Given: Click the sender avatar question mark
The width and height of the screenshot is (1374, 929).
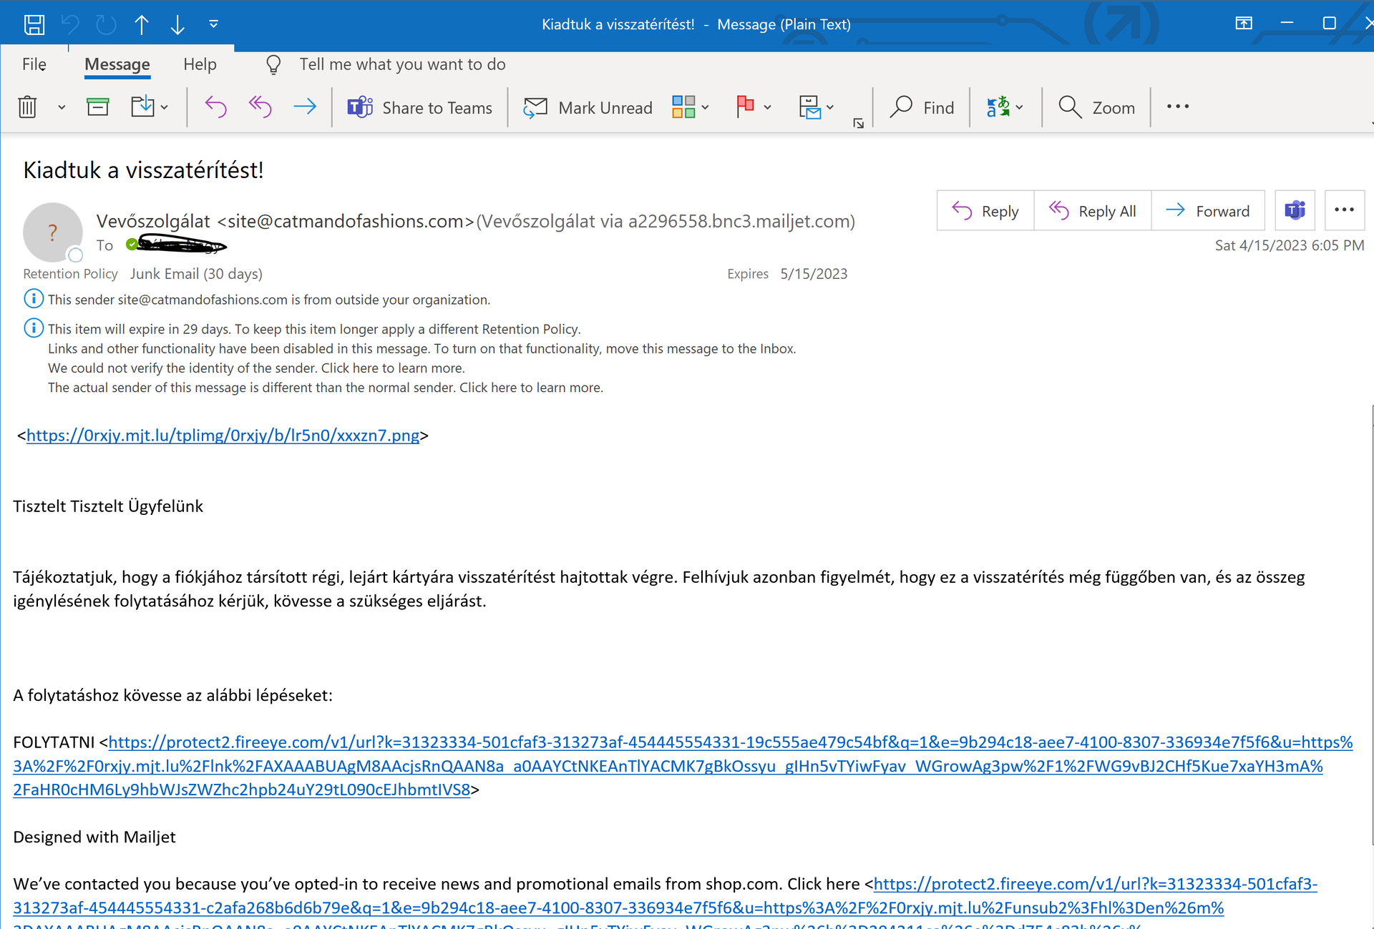Looking at the screenshot, I should 52,232.
